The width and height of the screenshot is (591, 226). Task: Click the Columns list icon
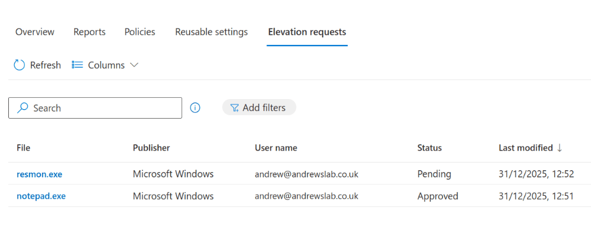pos(77,65)
